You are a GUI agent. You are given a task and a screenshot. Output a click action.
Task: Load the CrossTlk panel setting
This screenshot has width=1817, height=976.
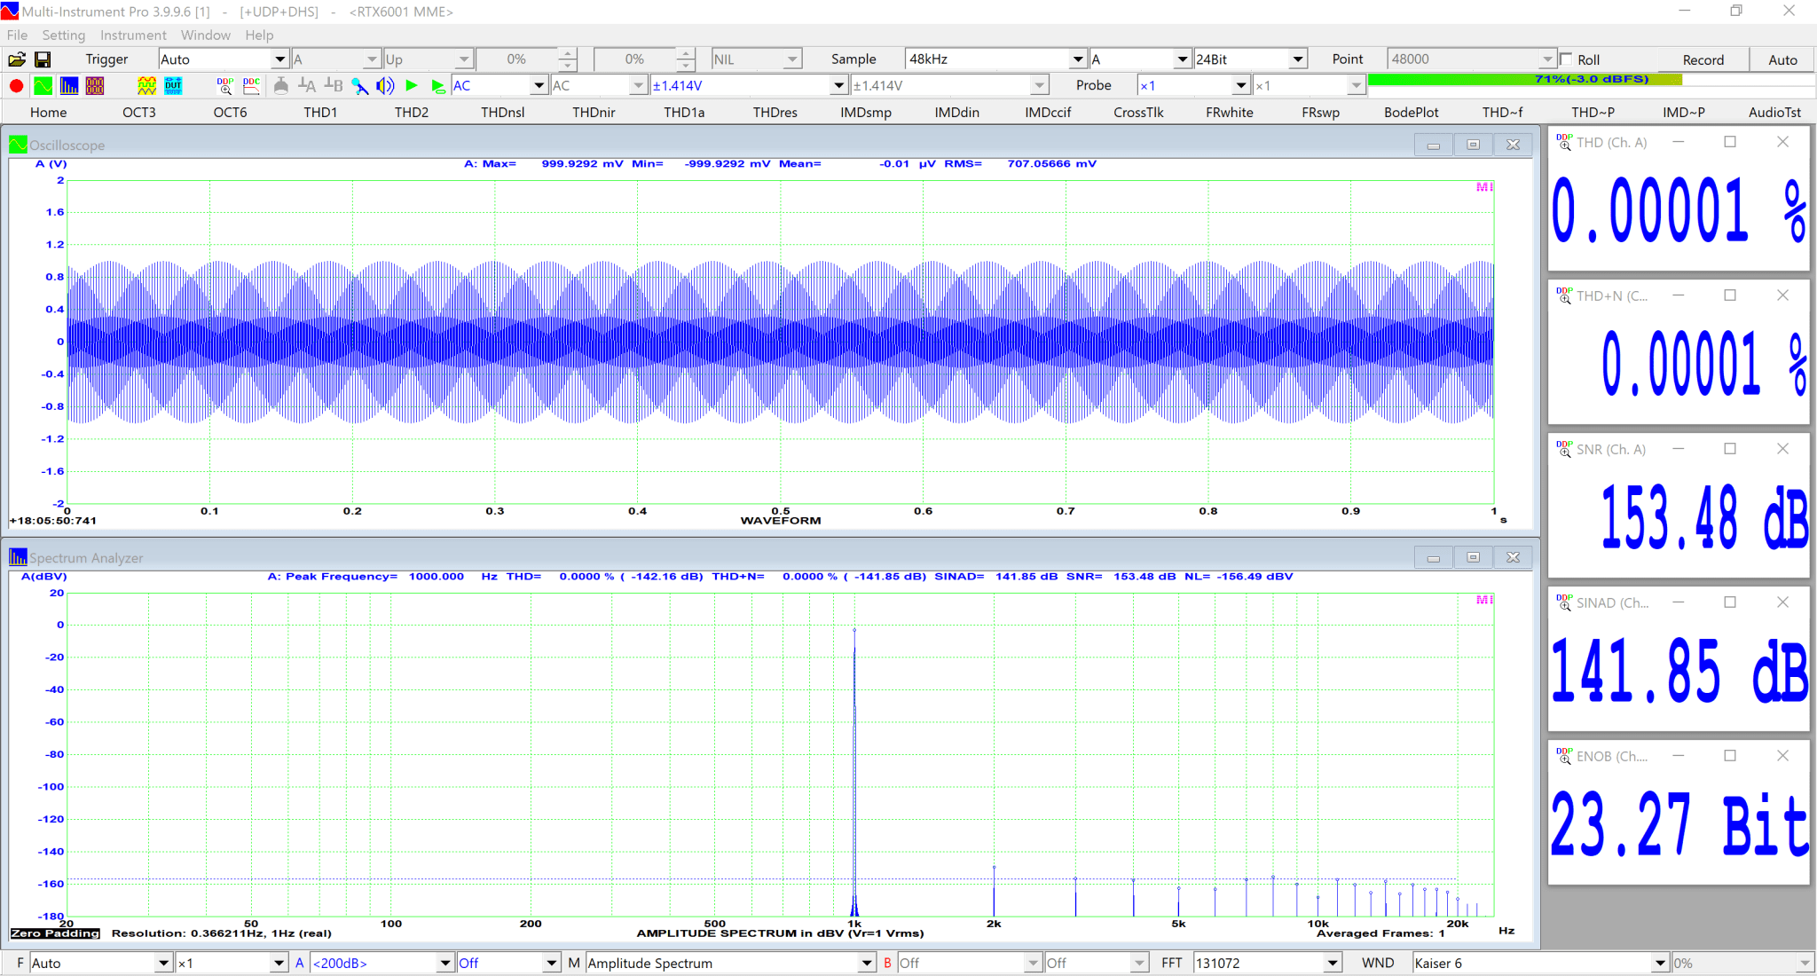[x=1138, y=112]
